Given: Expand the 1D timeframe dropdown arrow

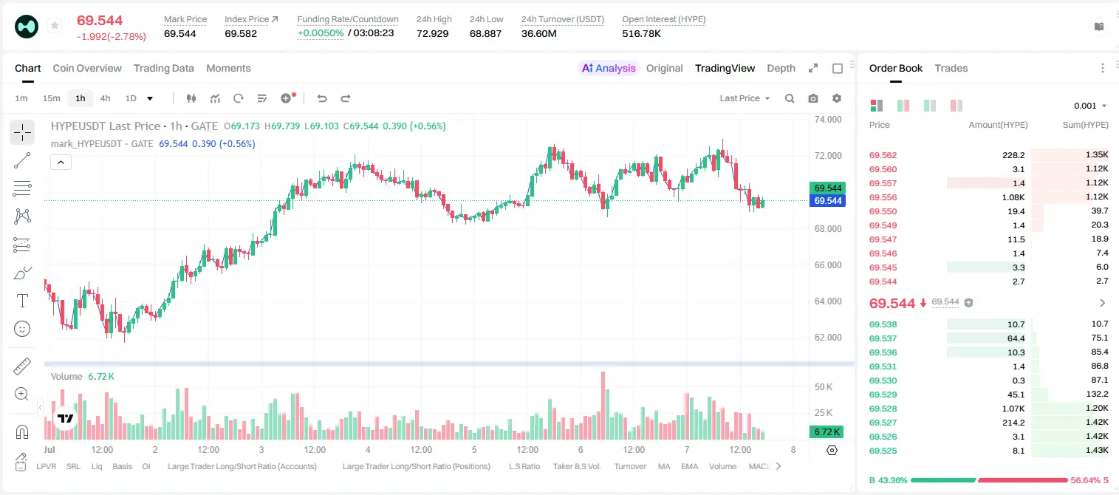Looking at the screenshot, I should [150, 98].
